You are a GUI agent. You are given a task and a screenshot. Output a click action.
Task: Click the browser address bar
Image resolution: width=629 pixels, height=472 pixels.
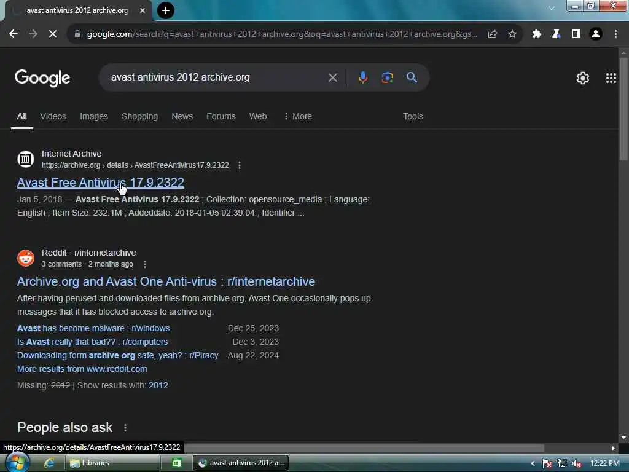pyautogui.click(x=282, y=34)
